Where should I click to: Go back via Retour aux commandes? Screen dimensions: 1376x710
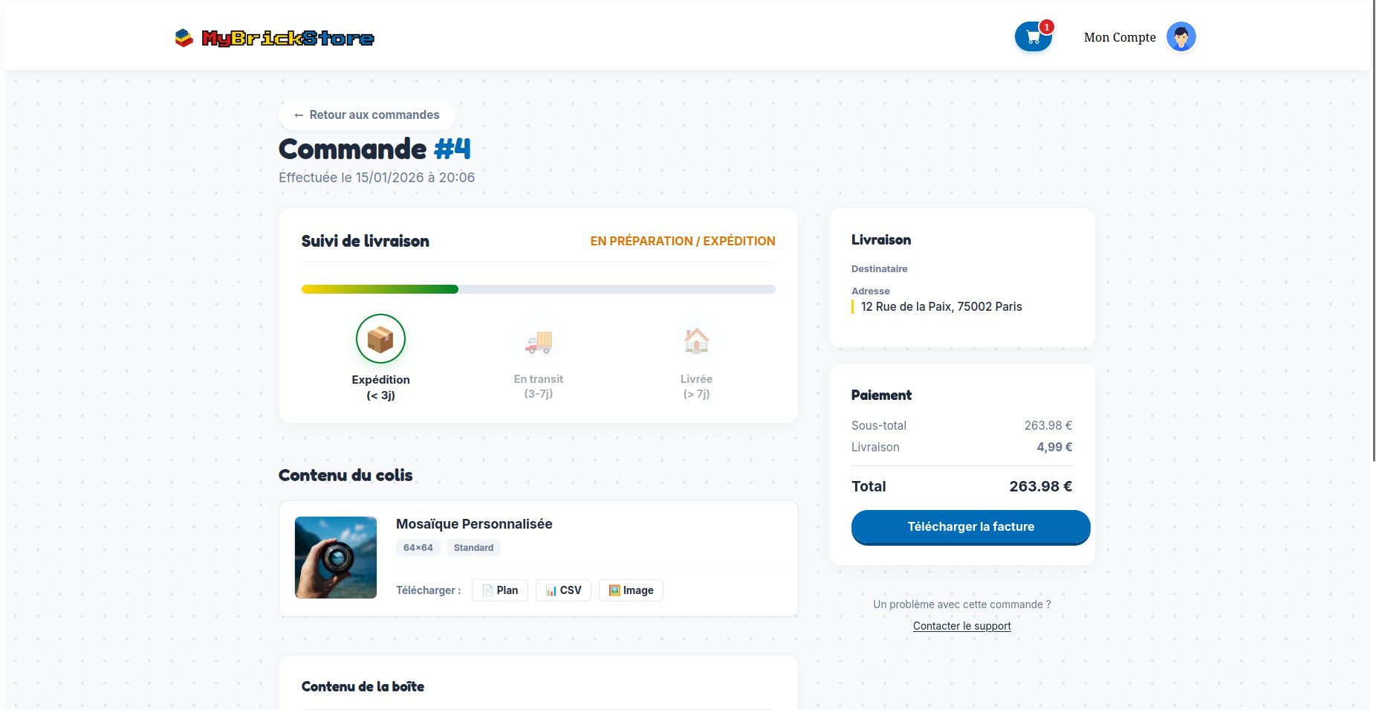click(367, 115)
